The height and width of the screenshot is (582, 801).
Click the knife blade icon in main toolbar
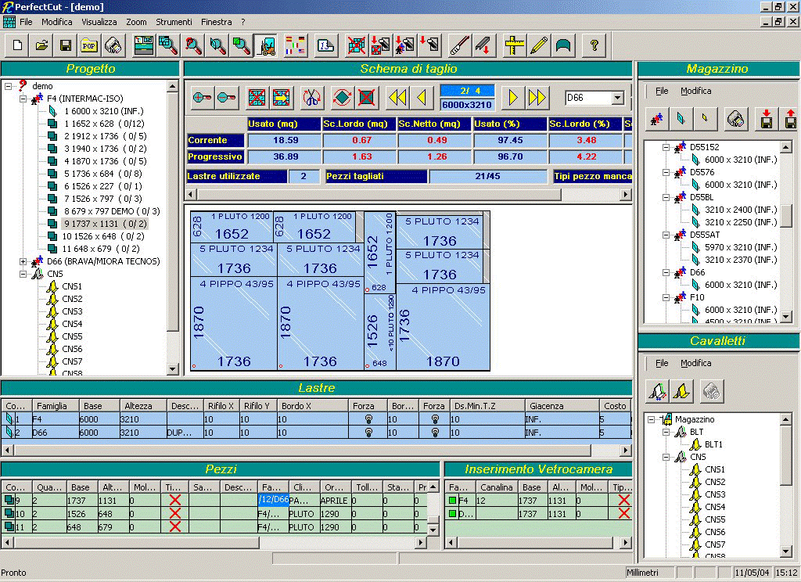[460, 45]
